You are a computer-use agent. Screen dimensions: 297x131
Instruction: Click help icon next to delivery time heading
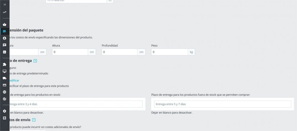point(35,61)
